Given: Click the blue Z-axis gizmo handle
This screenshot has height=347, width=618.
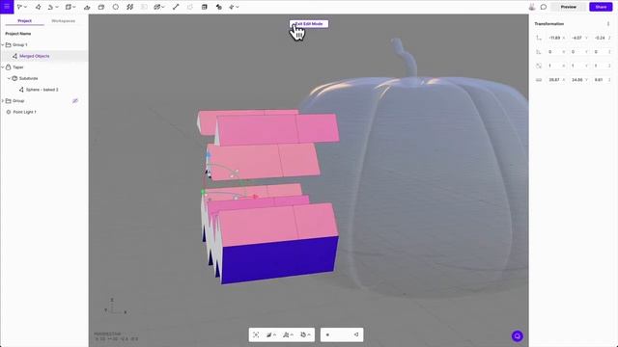Looking at the screenshot, I should click(x=209, y=156).
